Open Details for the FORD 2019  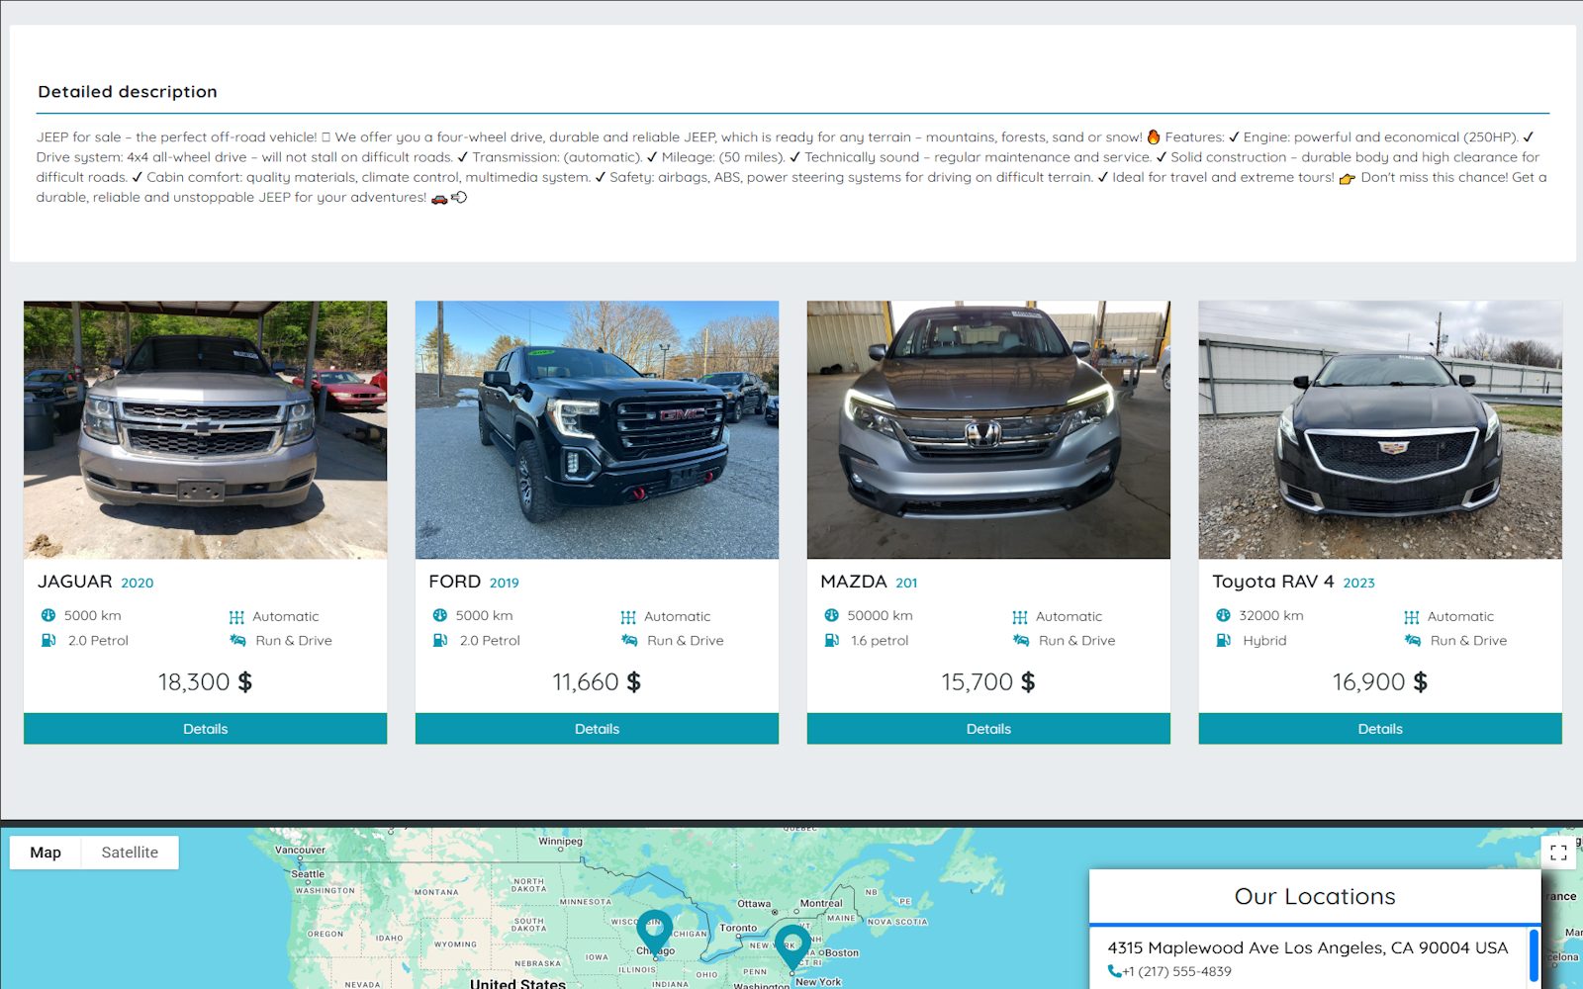[x=597, y=729]
